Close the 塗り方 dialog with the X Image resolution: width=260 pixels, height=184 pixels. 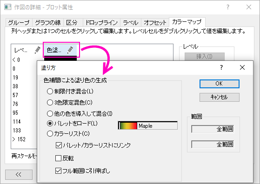click(x=242, y=67)
